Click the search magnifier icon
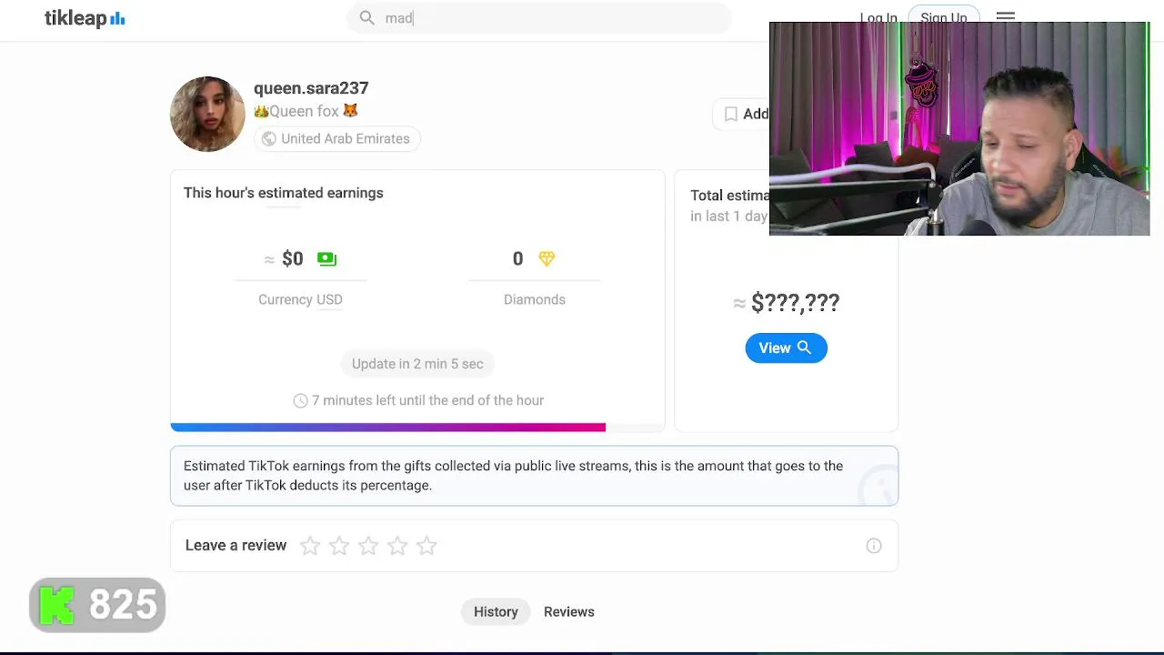Viewport: 1164px width, 655px height. click(x=366, y=17)
